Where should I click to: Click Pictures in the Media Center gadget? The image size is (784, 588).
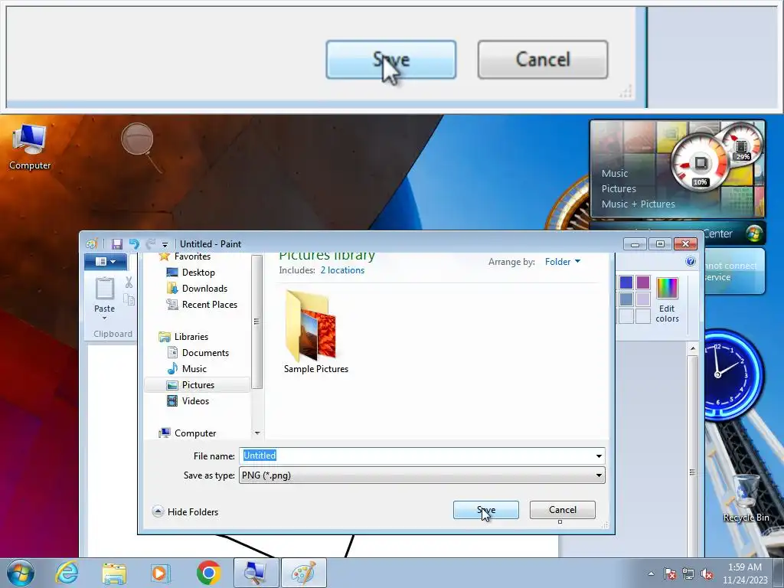point(619,188)
